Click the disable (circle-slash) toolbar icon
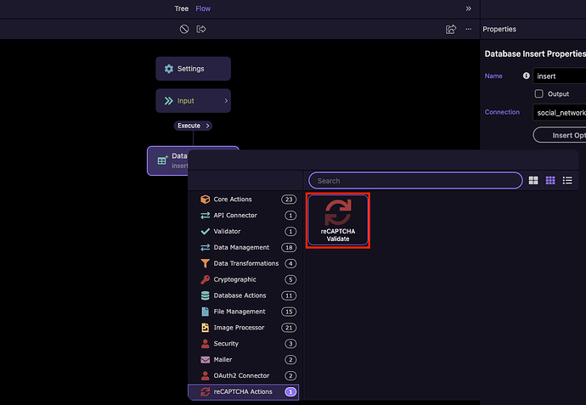This screenshot has height=405, width=586. [184, 29]
